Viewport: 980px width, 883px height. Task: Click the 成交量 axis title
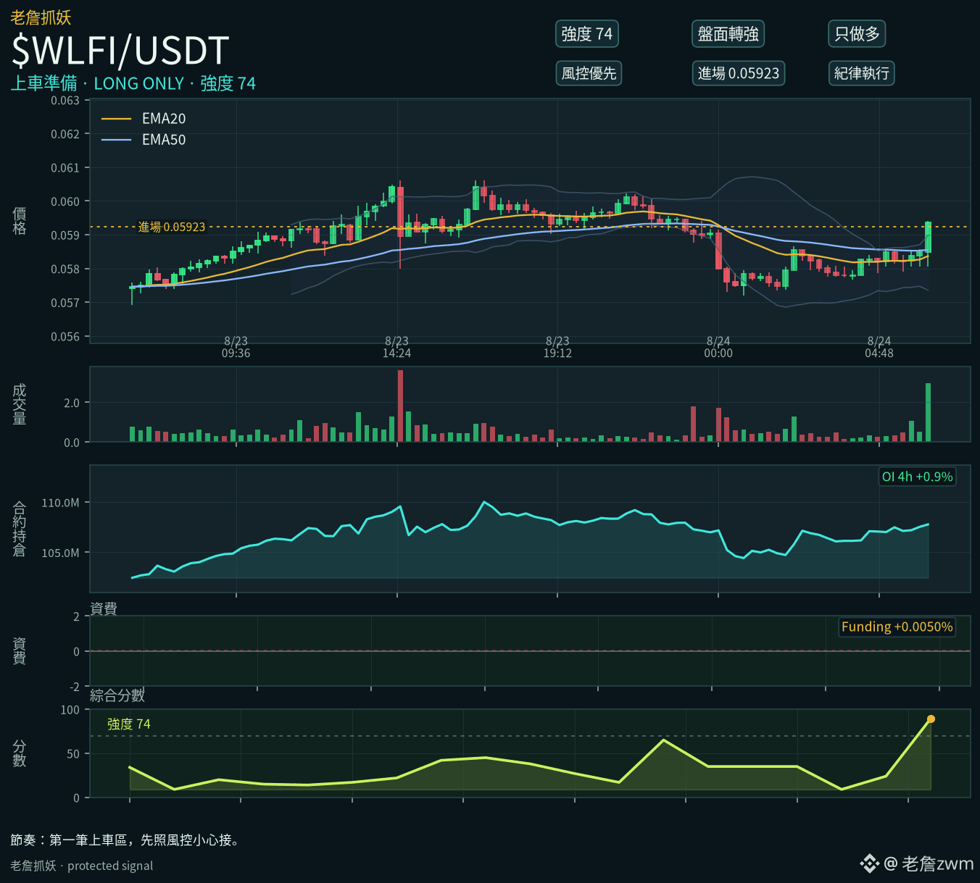click(20, 404)
